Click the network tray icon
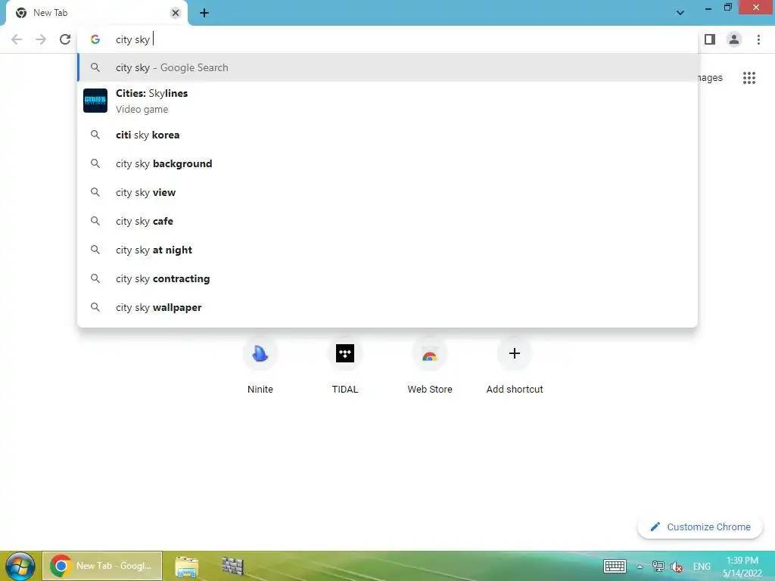The width and height of the screenshot is (775, 581). tap(658, 566)
